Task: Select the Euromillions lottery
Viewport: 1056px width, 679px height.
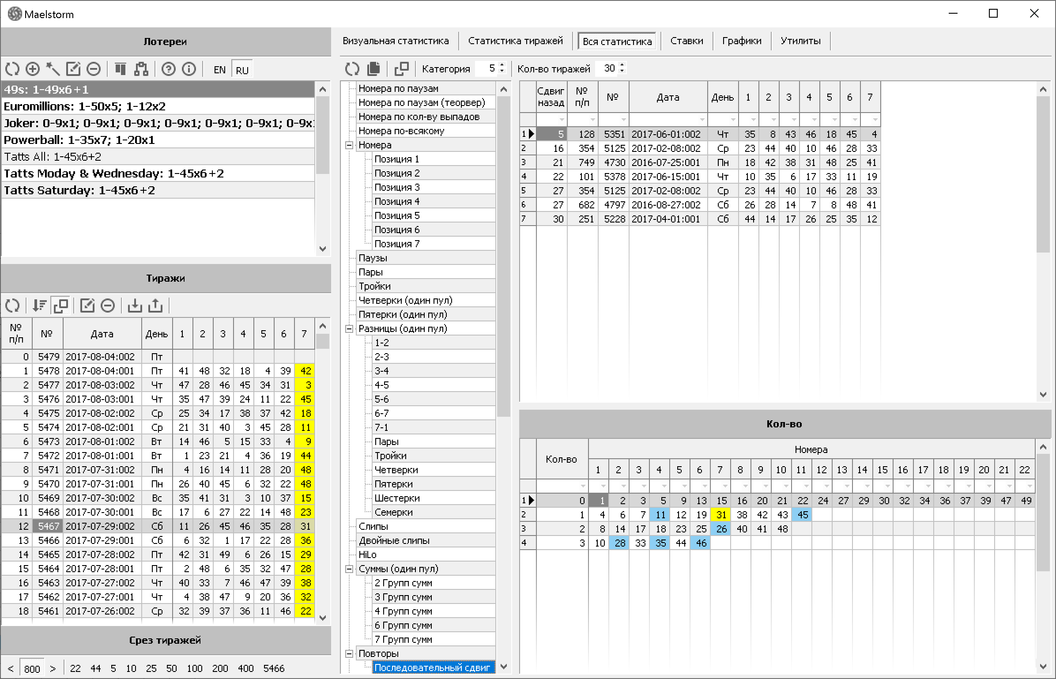Action: [x=158, y=106]
